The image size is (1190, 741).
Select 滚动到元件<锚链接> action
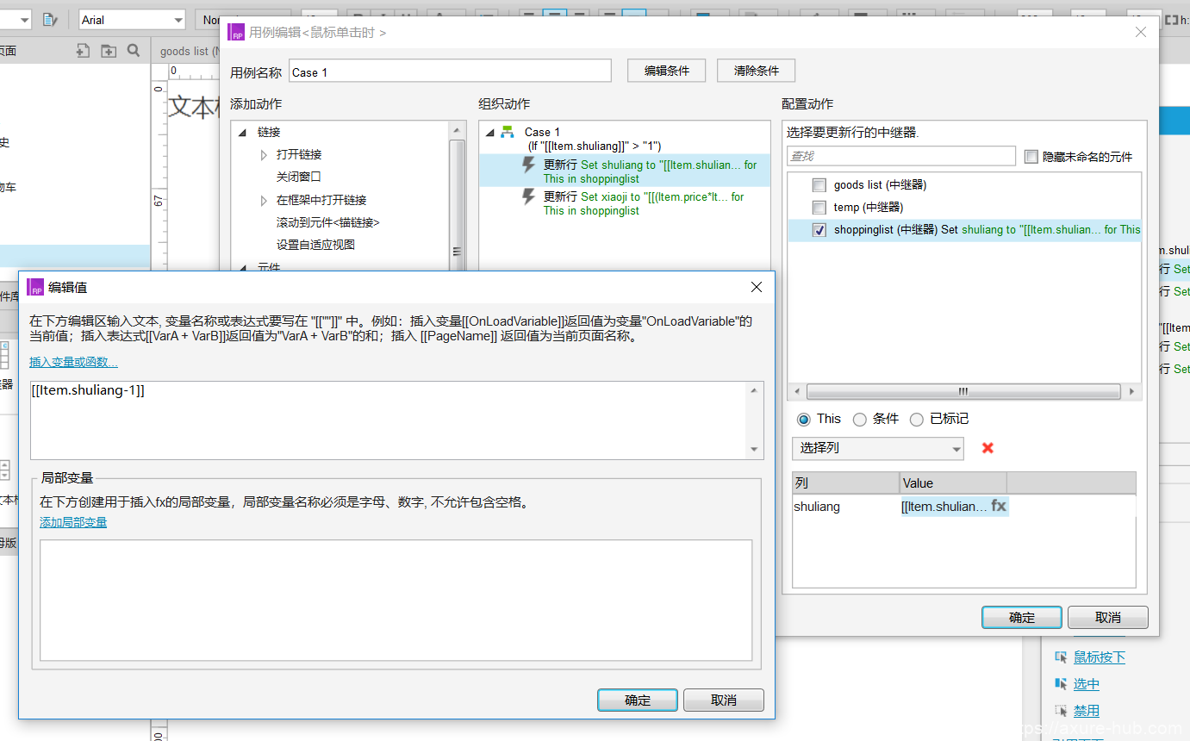pyautogui.click(x=328, y=222)
